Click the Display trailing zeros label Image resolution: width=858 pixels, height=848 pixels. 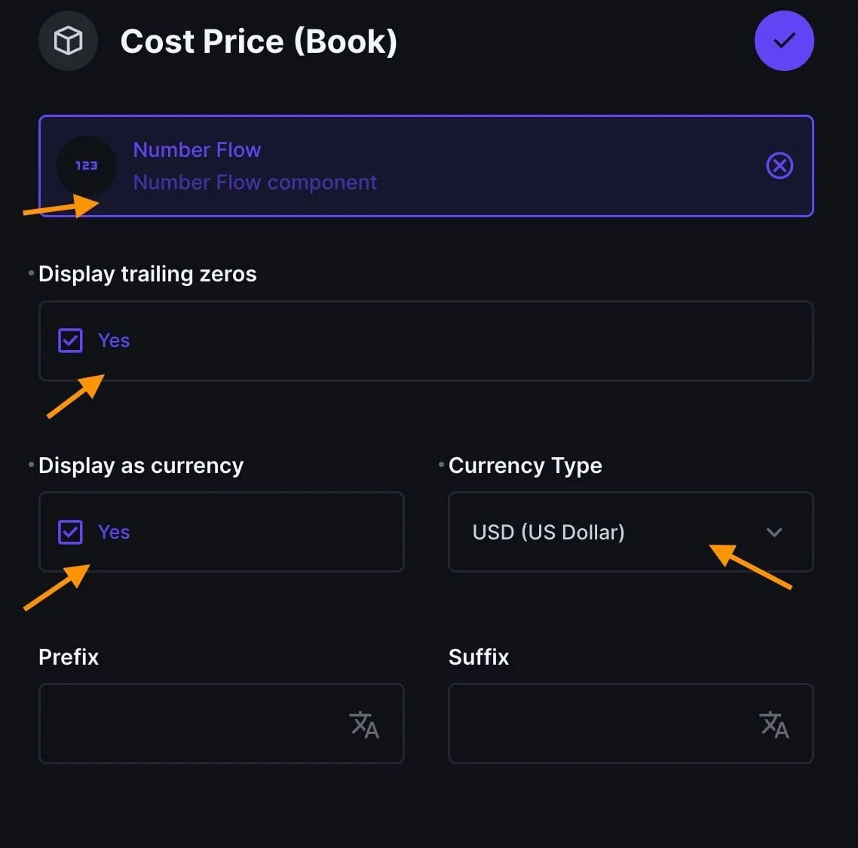coord(148,274)
